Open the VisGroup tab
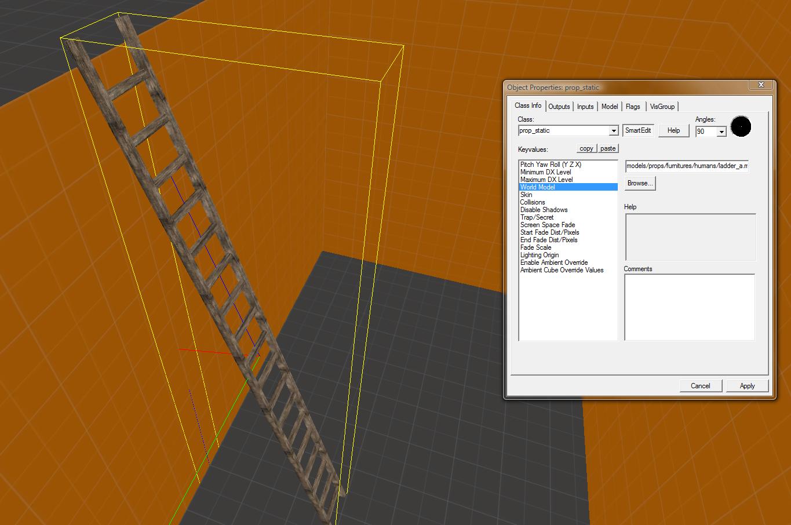 [662, 107]
